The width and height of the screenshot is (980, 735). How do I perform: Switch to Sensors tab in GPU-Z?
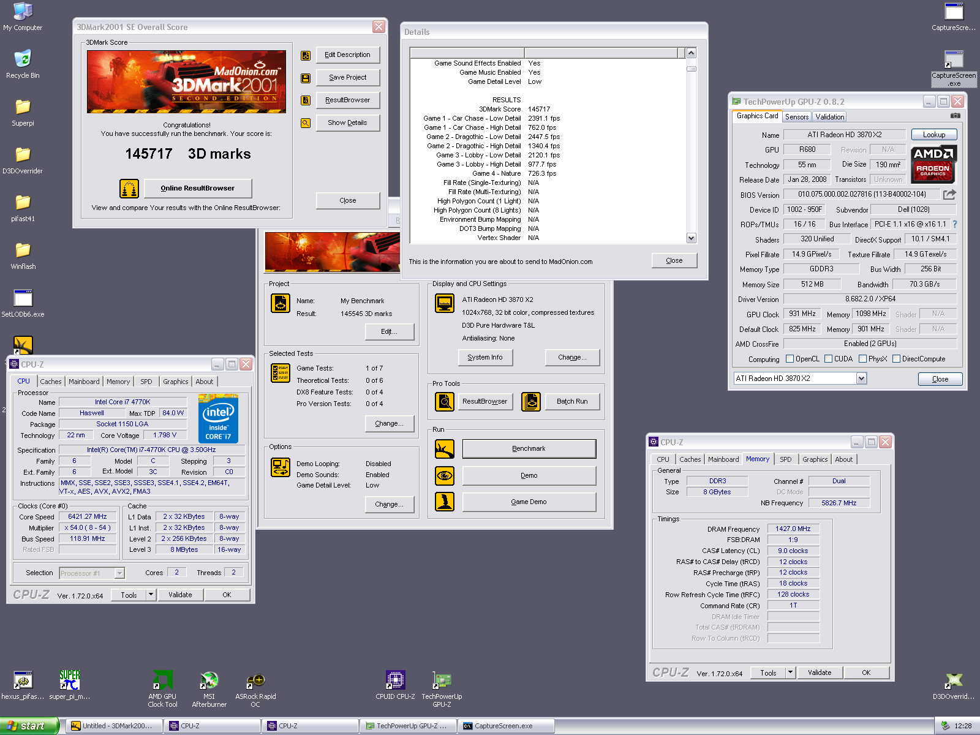(797, 117)
